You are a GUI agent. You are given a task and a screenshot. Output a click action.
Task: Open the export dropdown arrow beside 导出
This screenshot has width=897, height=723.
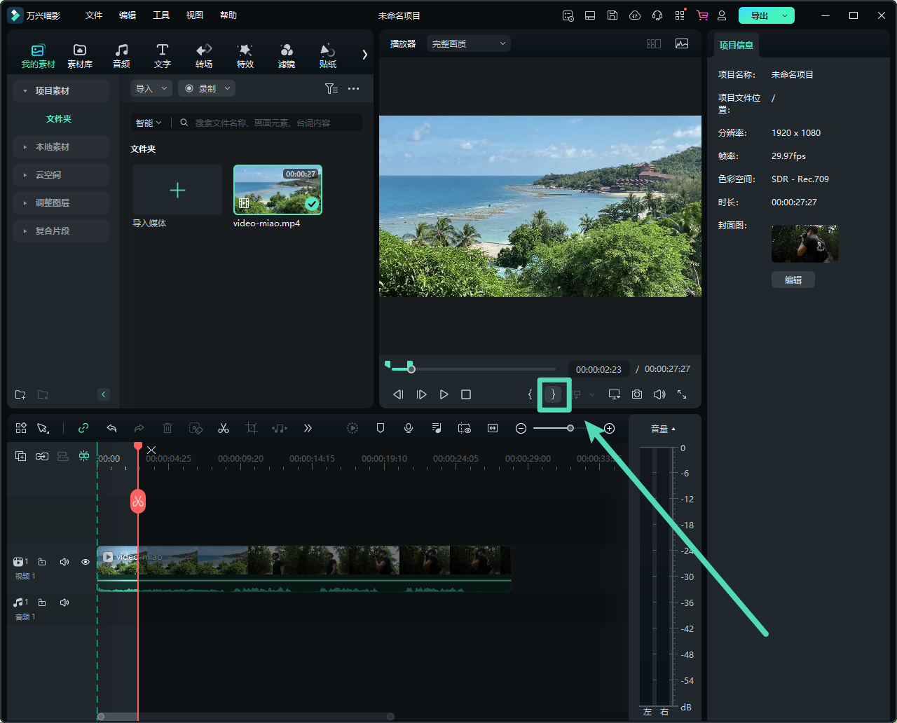pos(786,15)
